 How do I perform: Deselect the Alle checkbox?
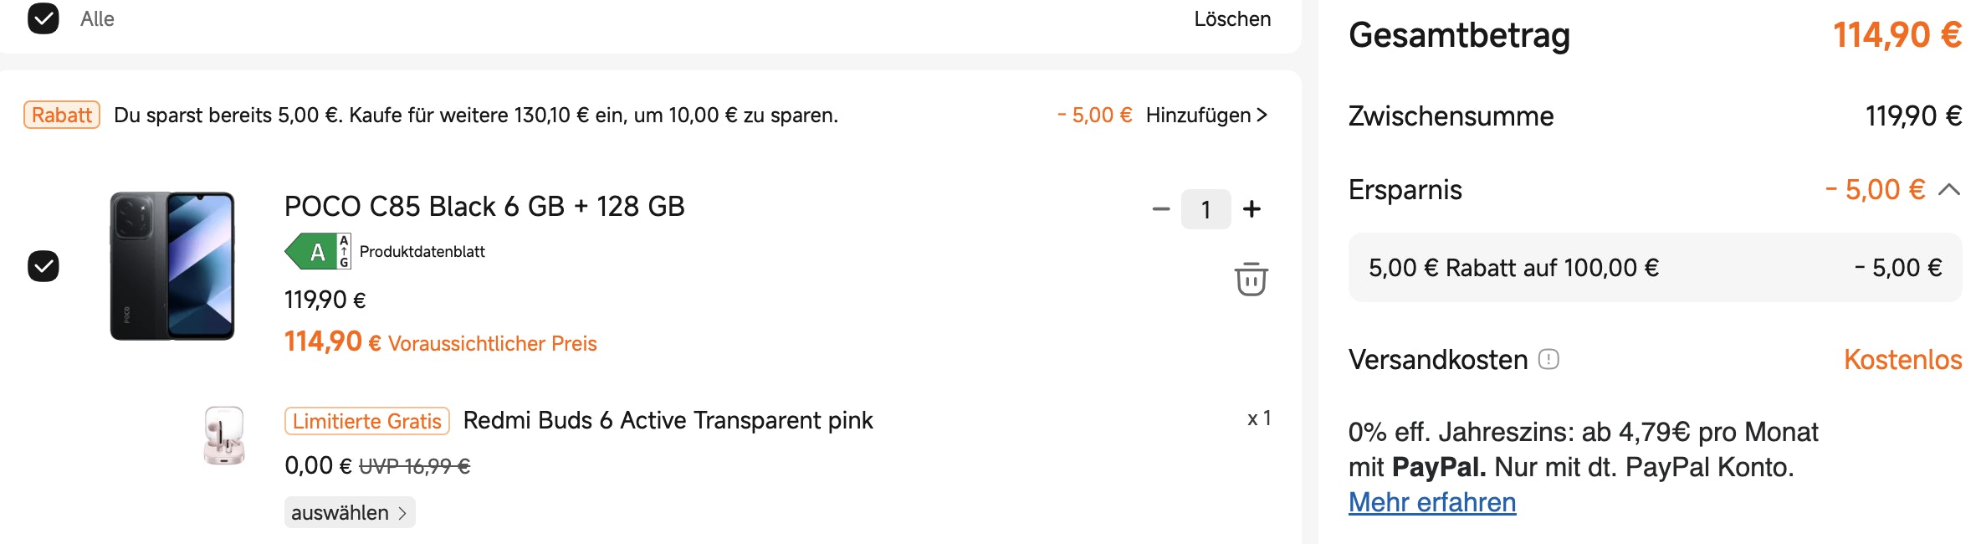pos(44,18)
